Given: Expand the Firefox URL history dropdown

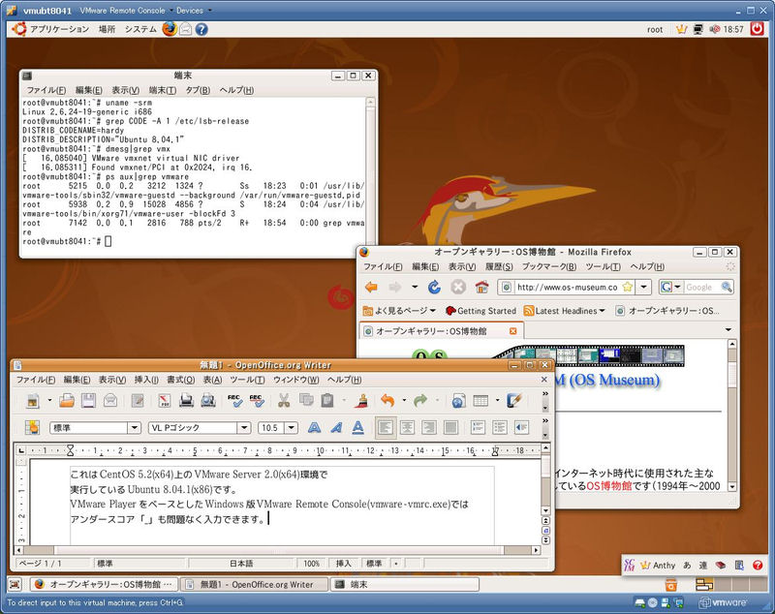Looking at the screenshot, I should [643, 287].
